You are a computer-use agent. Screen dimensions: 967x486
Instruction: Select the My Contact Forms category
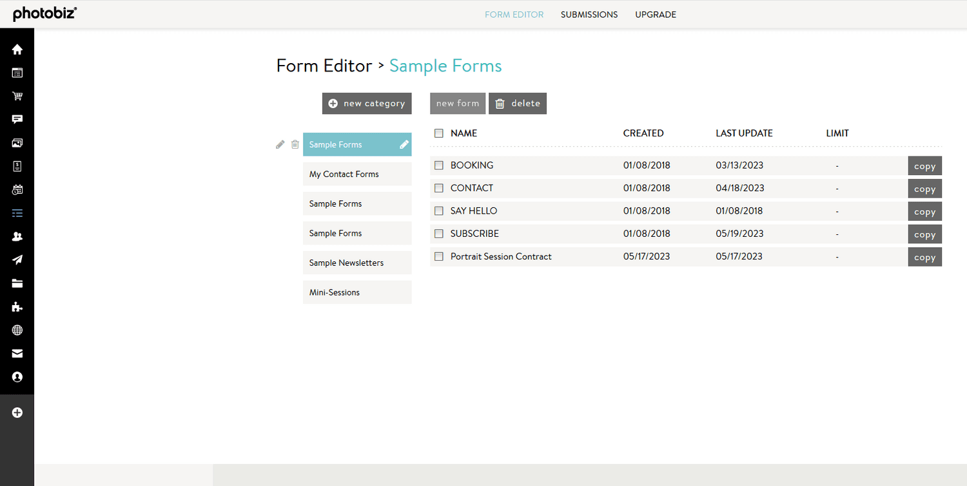(x=357, y=174)
